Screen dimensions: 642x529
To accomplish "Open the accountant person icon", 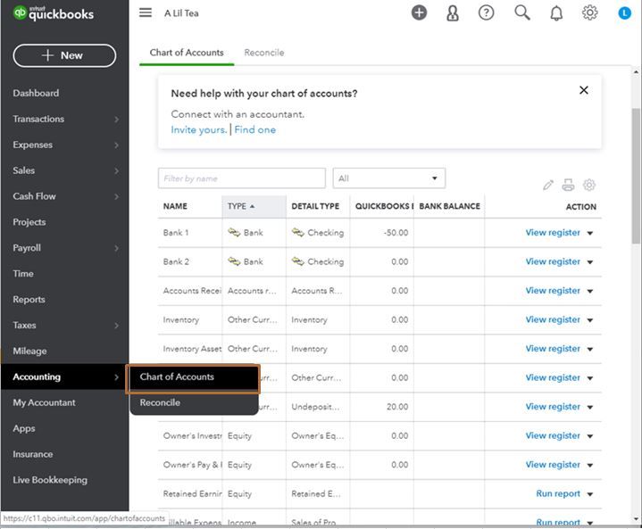I will click(453, 13).
